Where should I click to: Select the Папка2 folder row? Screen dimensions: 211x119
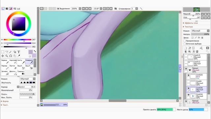[x=195, y=101]
